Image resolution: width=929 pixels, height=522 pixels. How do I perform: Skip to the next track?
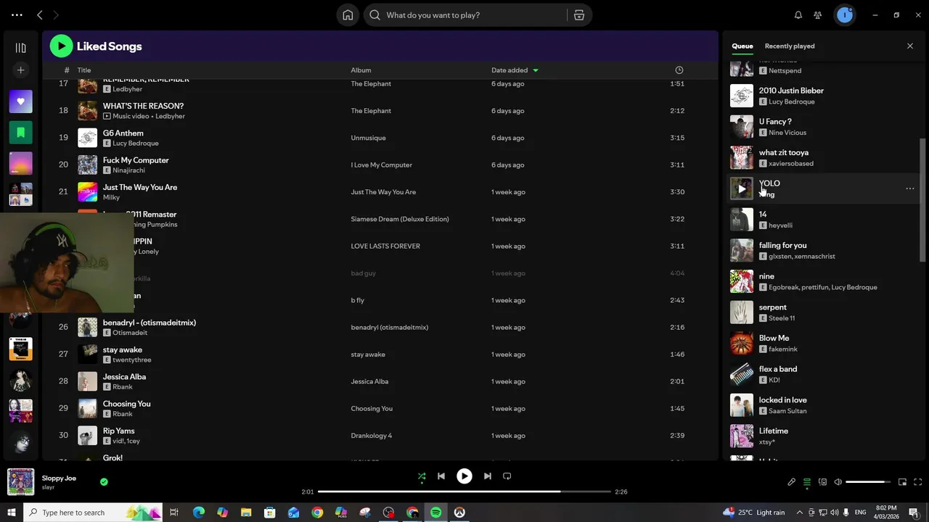488,476
